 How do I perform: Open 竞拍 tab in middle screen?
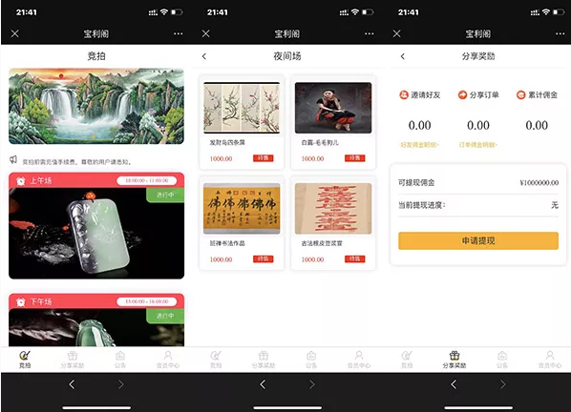pos(216,359)
